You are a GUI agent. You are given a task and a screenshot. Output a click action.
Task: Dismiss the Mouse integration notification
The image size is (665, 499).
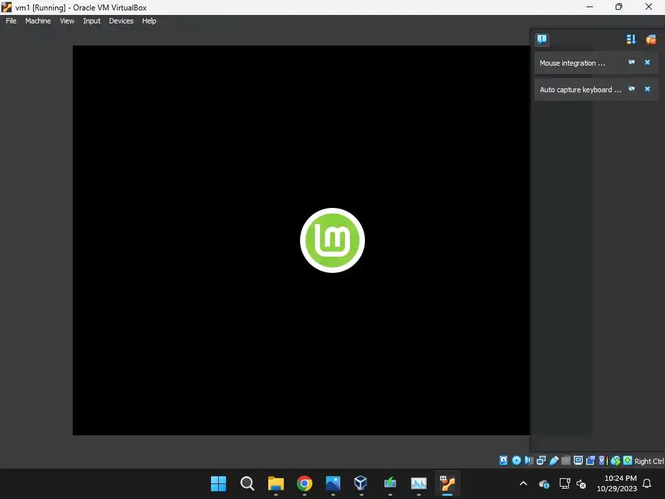pos(647,62)
